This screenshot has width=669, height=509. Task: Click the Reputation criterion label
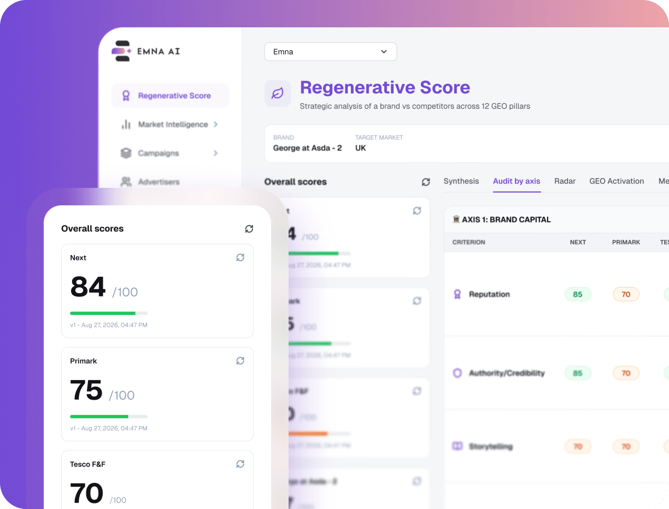pyautogui.click(x=489, y=294)
